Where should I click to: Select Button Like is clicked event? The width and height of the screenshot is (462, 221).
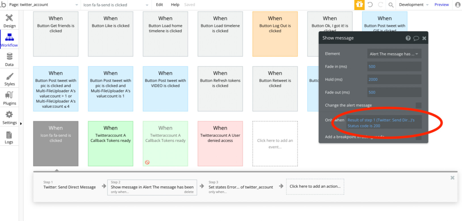(110, 34)
